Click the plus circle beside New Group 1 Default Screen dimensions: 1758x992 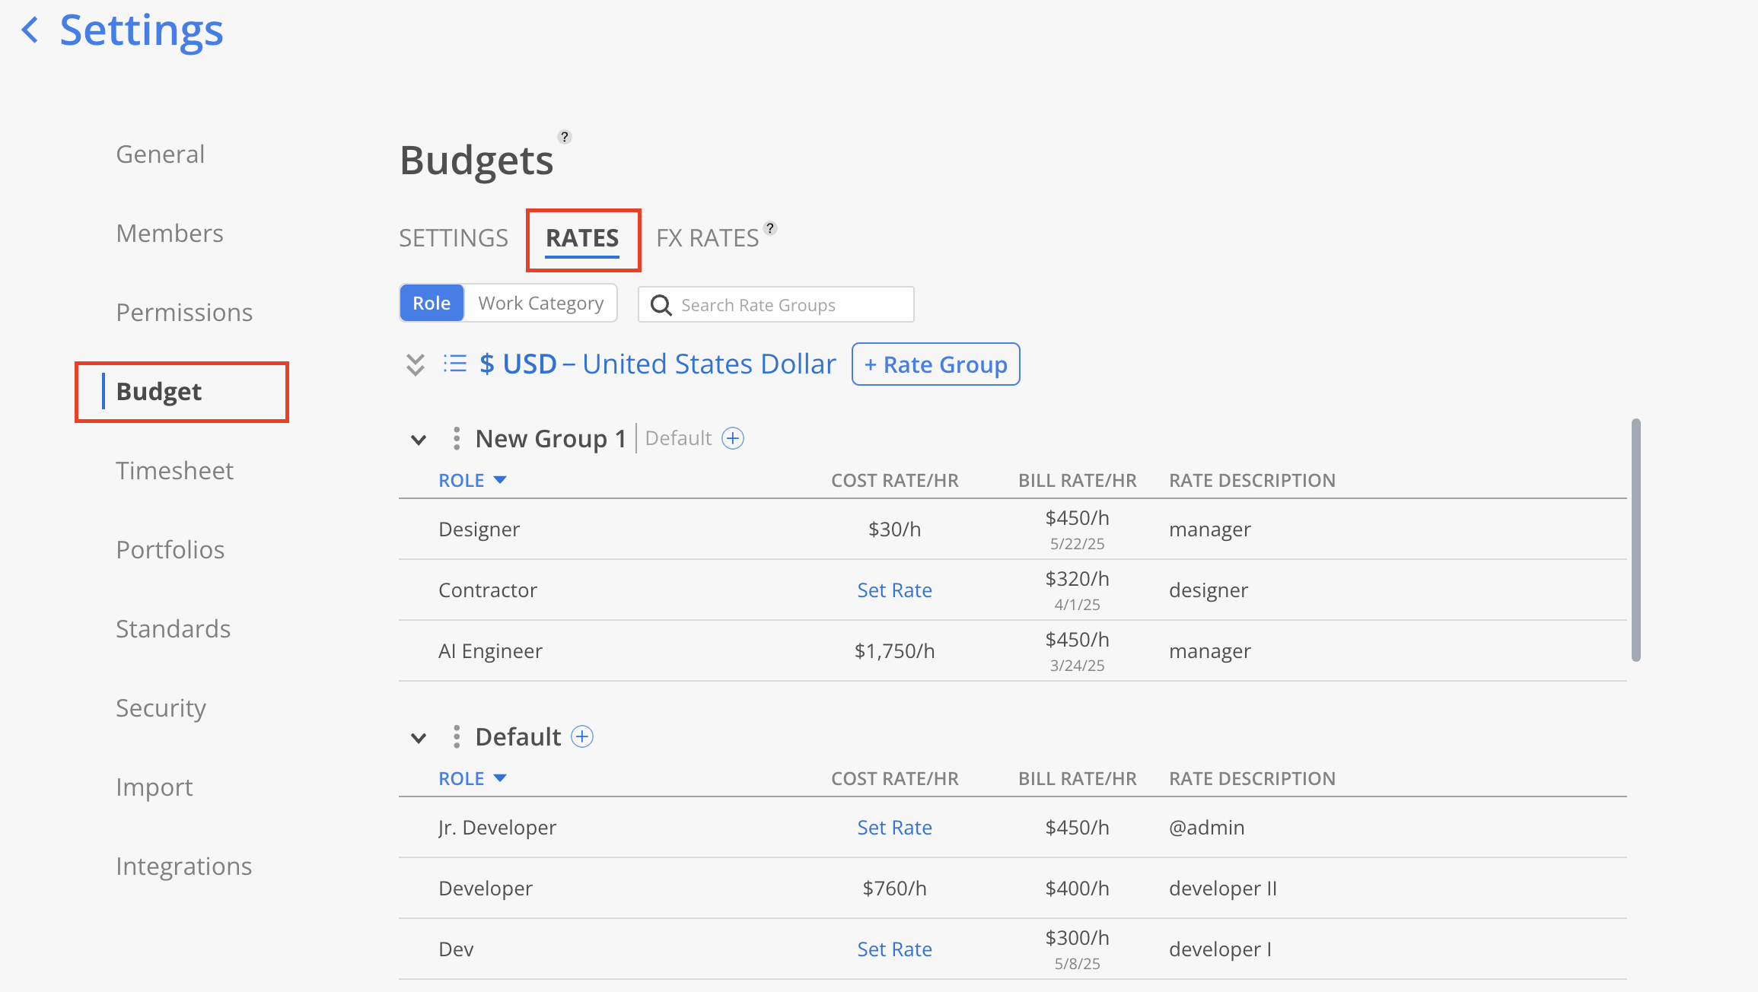pos(732,438)
